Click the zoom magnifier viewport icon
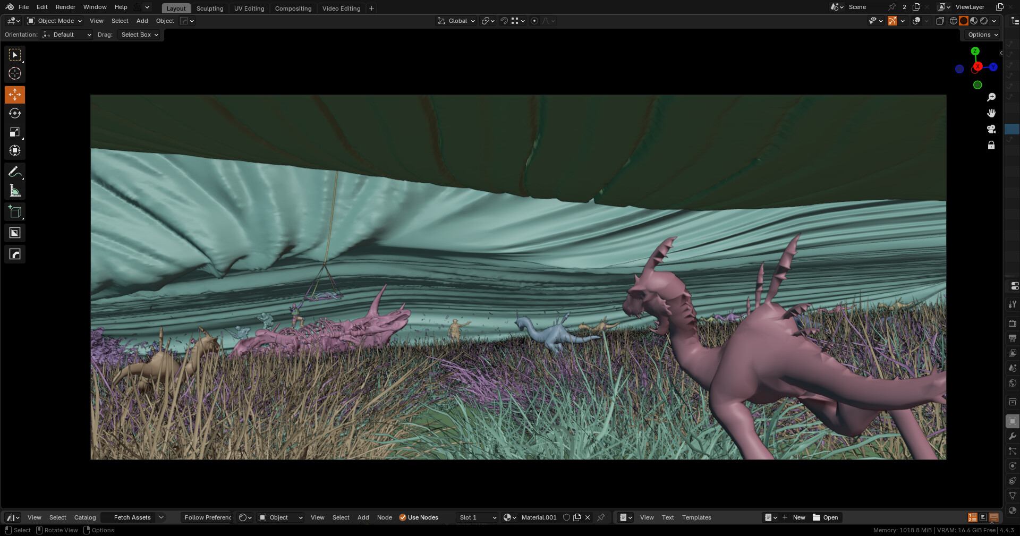The height and width of the screenshot is (536, 1020). (991, 97)
